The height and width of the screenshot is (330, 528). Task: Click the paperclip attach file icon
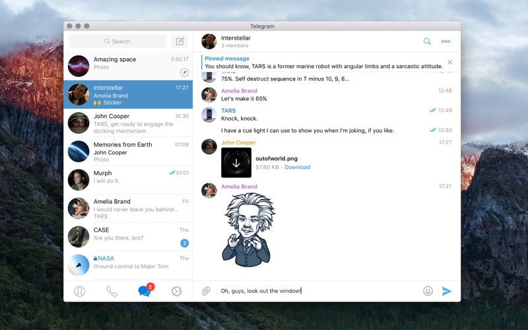(206, 291)
